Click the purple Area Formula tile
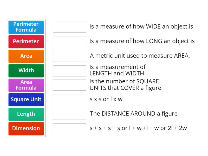This screenshot has width=208, height=156. click(x=26, y=85)
